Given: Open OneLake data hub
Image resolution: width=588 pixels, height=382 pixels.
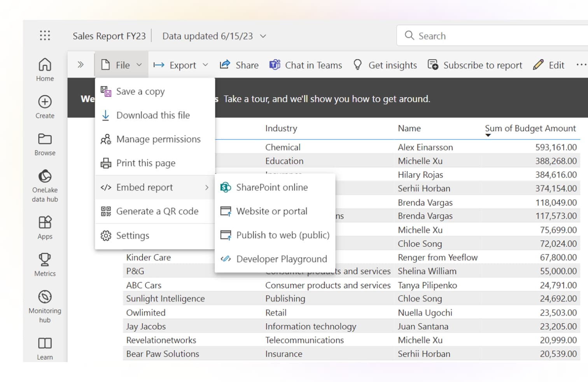Looking at the screenshot, I should 45,185.
